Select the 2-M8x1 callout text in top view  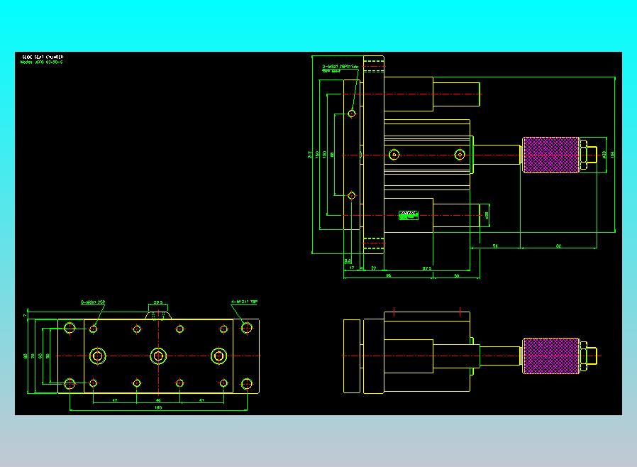(340, 66)
